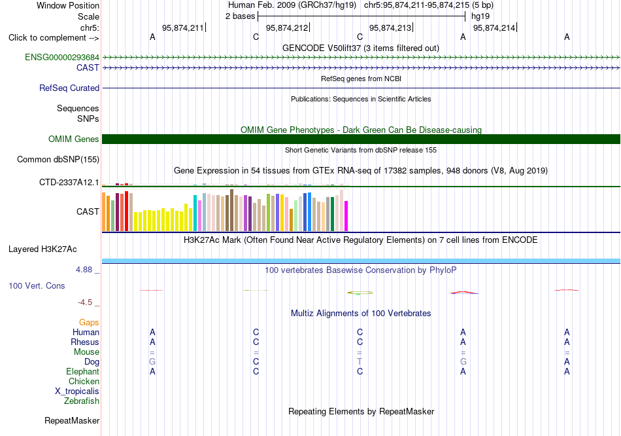Click the green ENSG00000293684 arrowed transcript line
Viewport: 621px width, 436px height.
pyautogui.click(x=361, y=58)
